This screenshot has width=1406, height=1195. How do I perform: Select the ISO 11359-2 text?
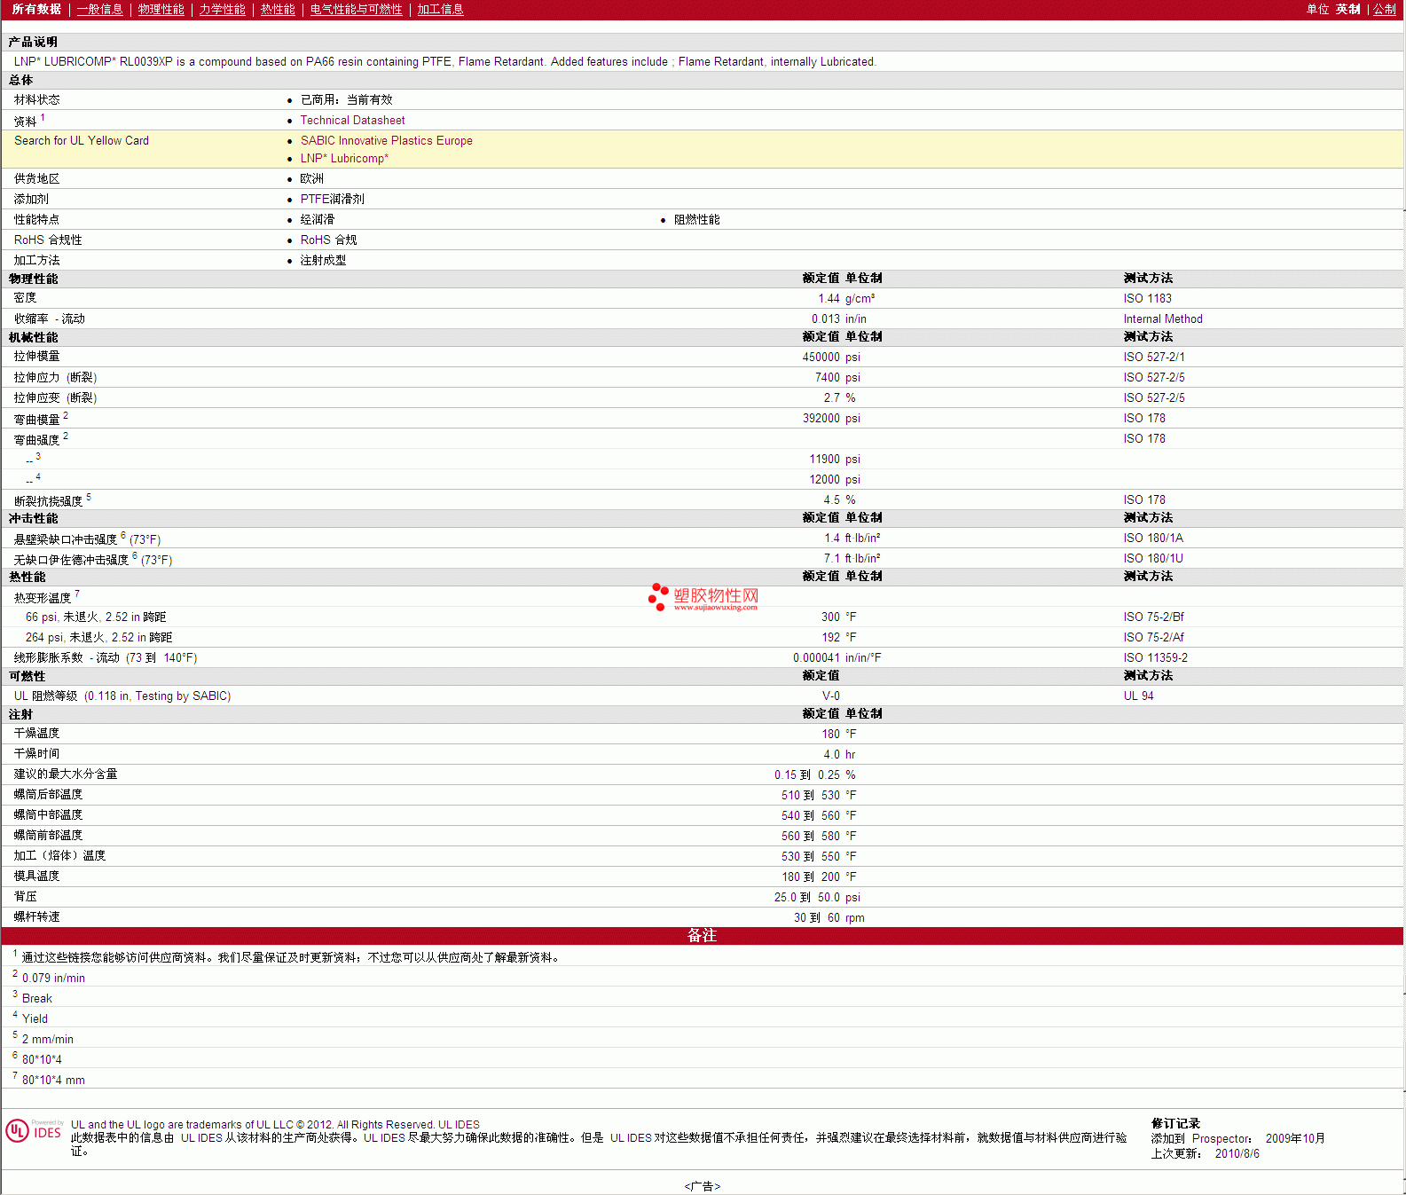pyautogui.click(x=1155, y=657)
